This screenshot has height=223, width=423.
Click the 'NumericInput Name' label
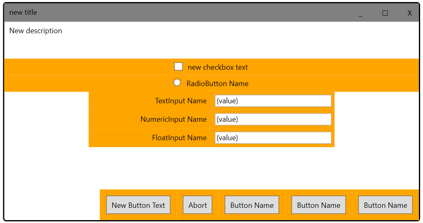coord(173,119)
